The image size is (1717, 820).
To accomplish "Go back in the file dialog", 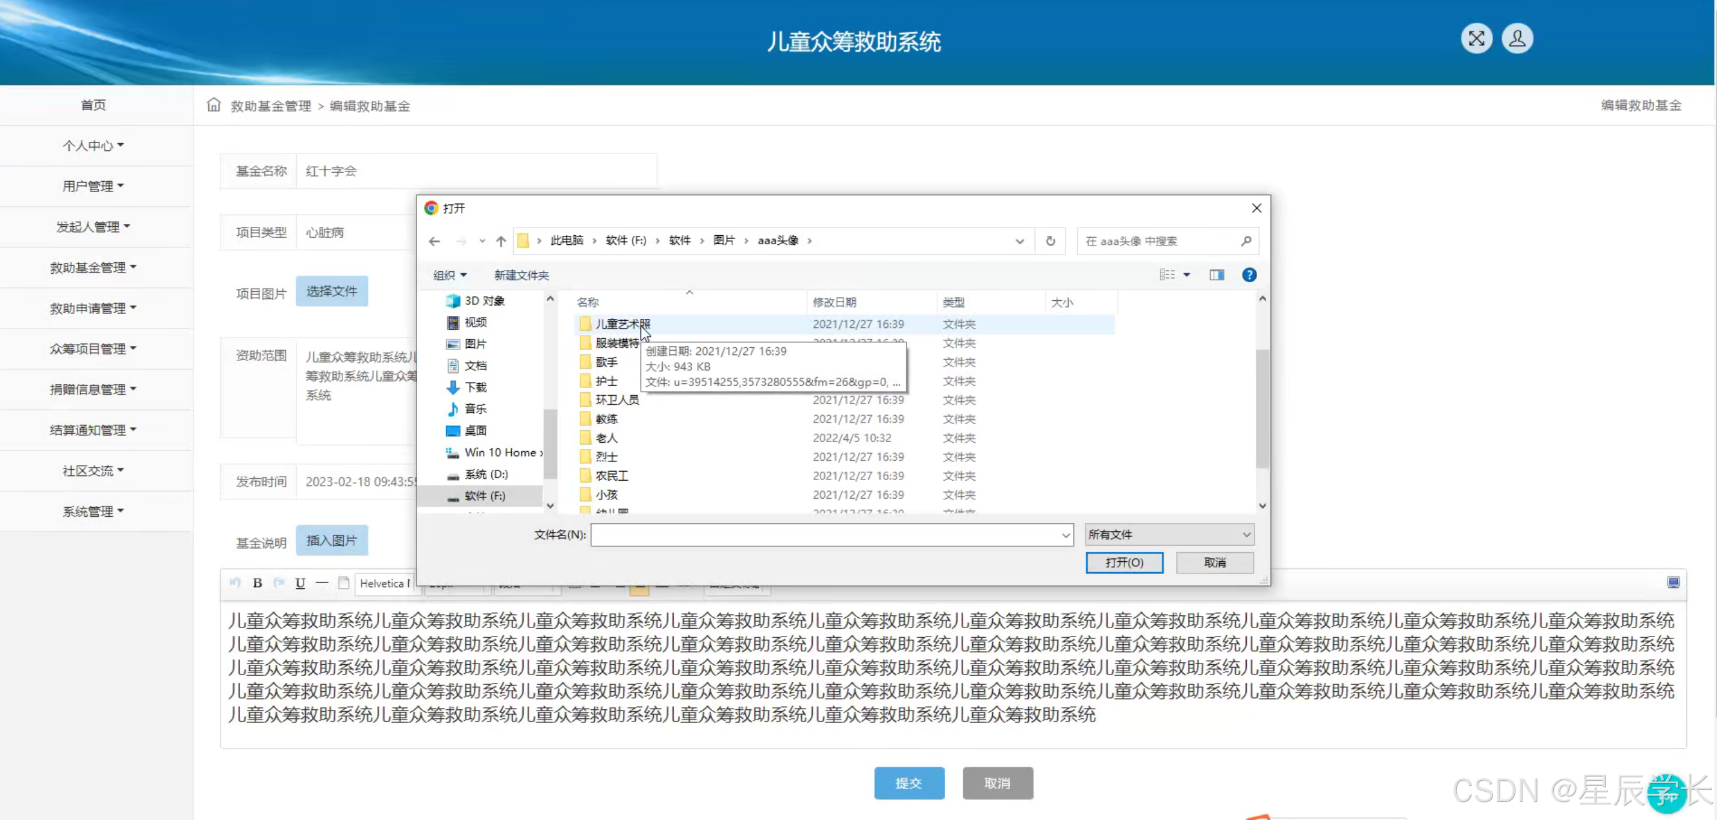I will pyautogui.click(x=435, y=241).
